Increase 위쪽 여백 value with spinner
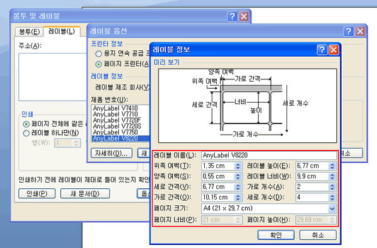Viewport: 377px width, 248px height. point(238,164)
